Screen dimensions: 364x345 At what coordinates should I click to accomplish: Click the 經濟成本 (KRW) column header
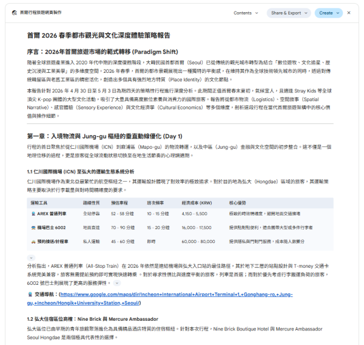(x=197, y=203)
